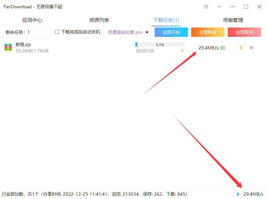Open the title bar chevron menu

(219, 7)
